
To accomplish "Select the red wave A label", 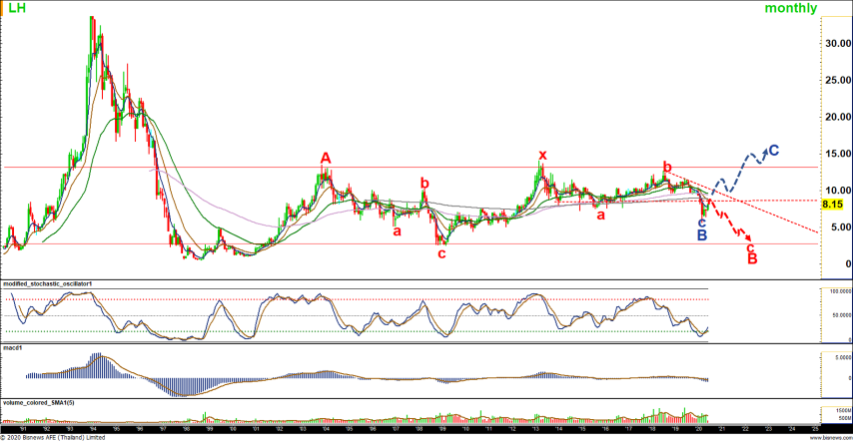I will tap(325, 158).
